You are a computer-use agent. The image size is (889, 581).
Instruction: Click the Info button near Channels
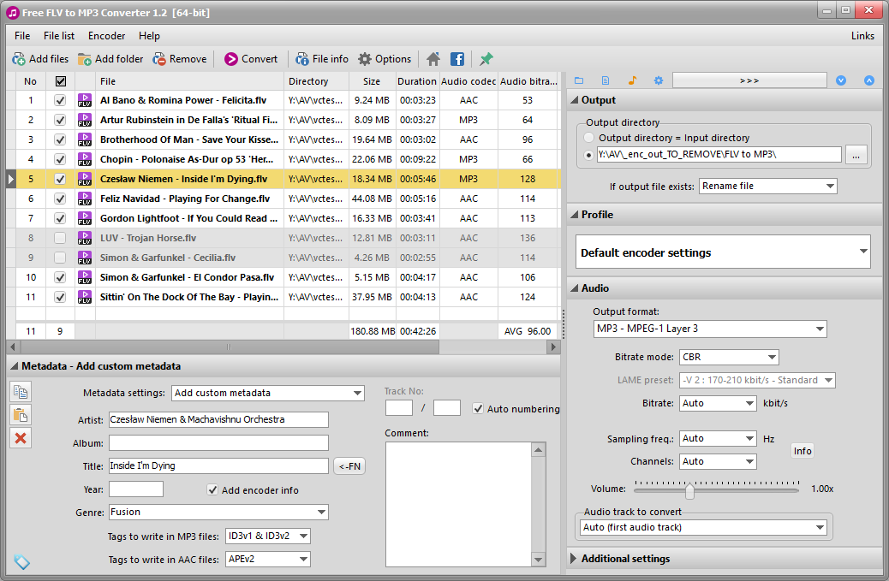802,451
